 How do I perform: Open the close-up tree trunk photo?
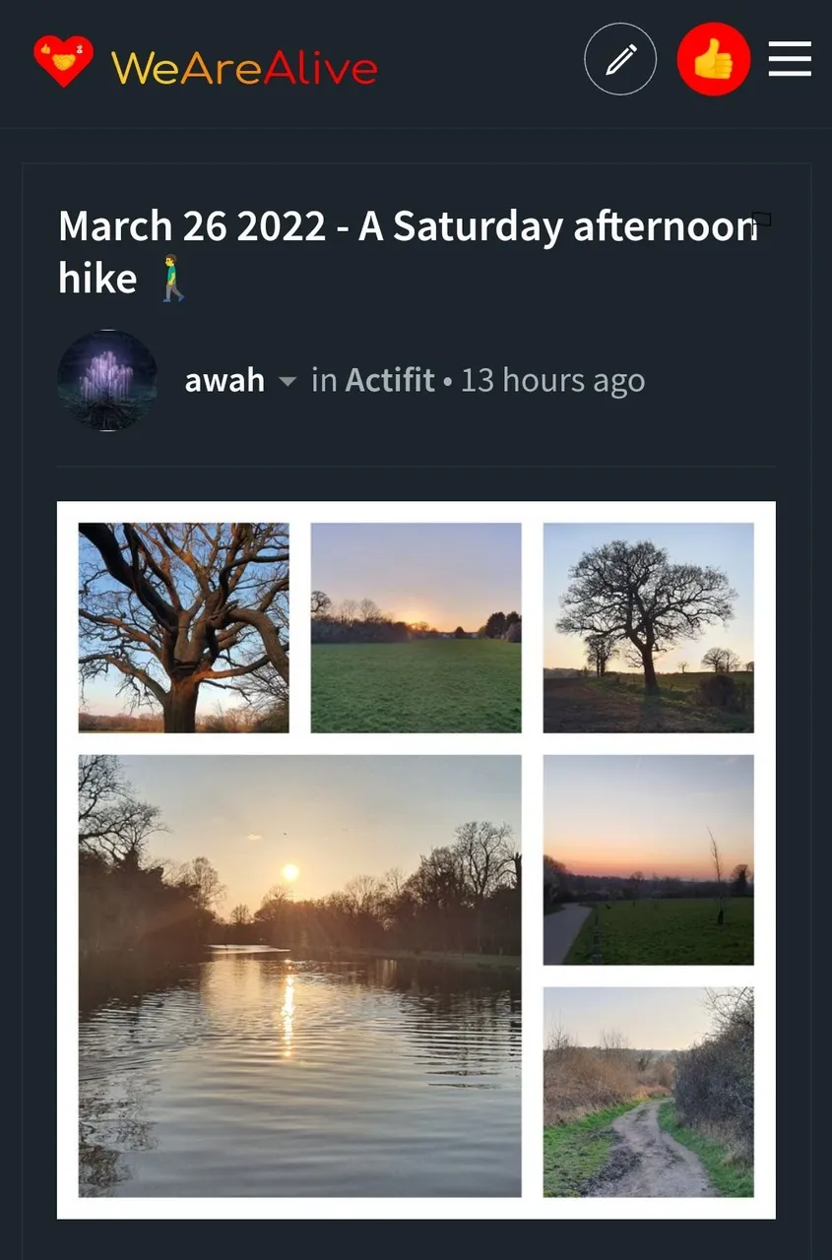[x=184, y=628]
